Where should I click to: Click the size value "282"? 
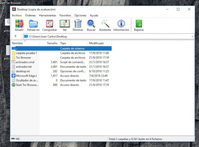(x=55, y=71)
